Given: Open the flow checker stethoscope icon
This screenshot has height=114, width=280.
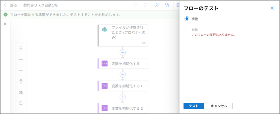Looking at the screenshot, I should tap(167, 5).
